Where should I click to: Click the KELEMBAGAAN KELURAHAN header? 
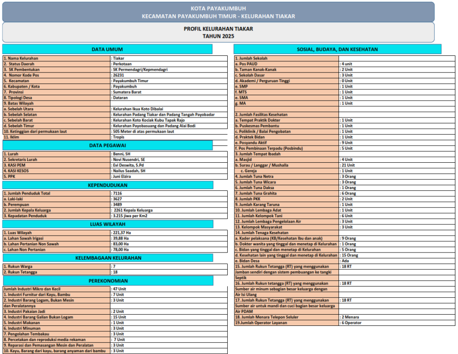point(107,258)
